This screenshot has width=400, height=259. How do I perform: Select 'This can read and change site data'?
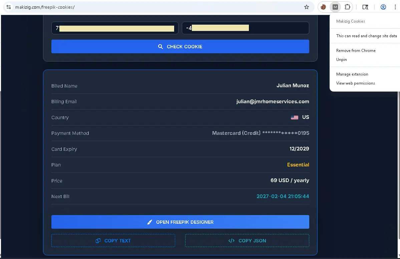pos(366,36)
